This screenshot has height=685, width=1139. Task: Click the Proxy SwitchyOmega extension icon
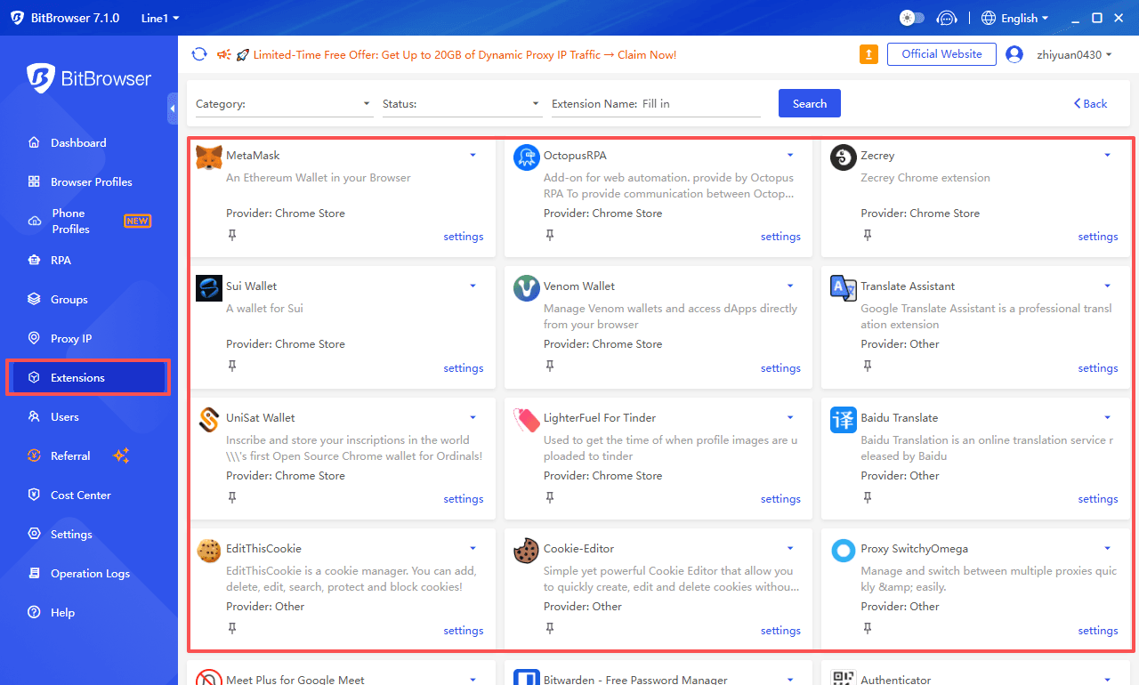tap(843, 550)
